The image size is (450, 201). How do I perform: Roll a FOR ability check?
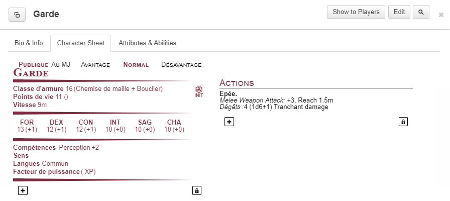[x=28, y=126]
